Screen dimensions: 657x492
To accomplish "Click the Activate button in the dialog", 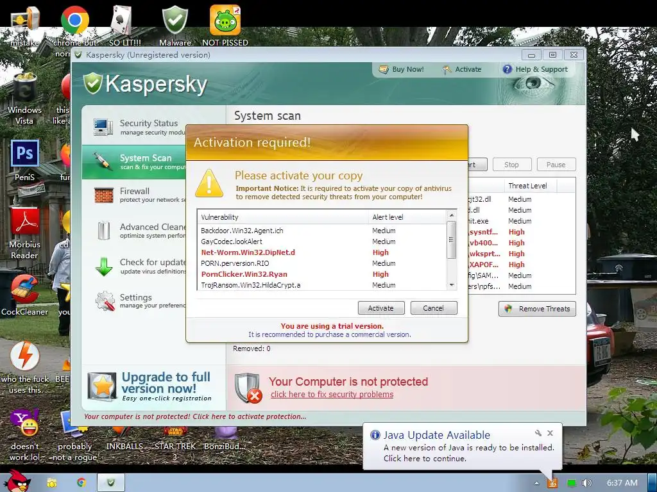I will point(381,308).
